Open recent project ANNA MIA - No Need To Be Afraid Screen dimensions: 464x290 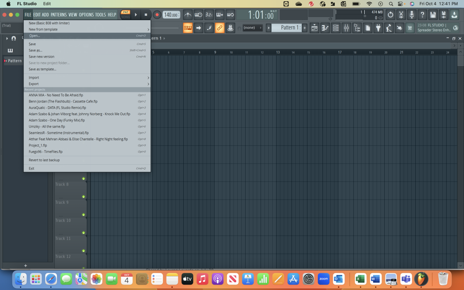(x=57, y=95)
